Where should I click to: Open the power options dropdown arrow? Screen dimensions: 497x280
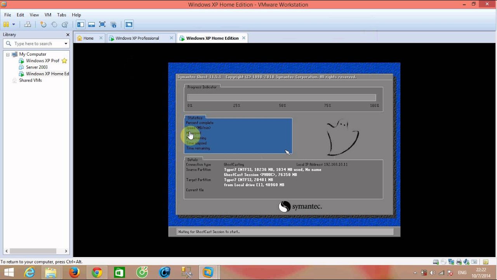pyautogui.click(x=14, y=24)
